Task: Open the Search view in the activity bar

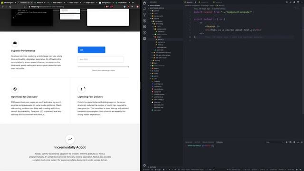Action: click(x=144, y=9)
